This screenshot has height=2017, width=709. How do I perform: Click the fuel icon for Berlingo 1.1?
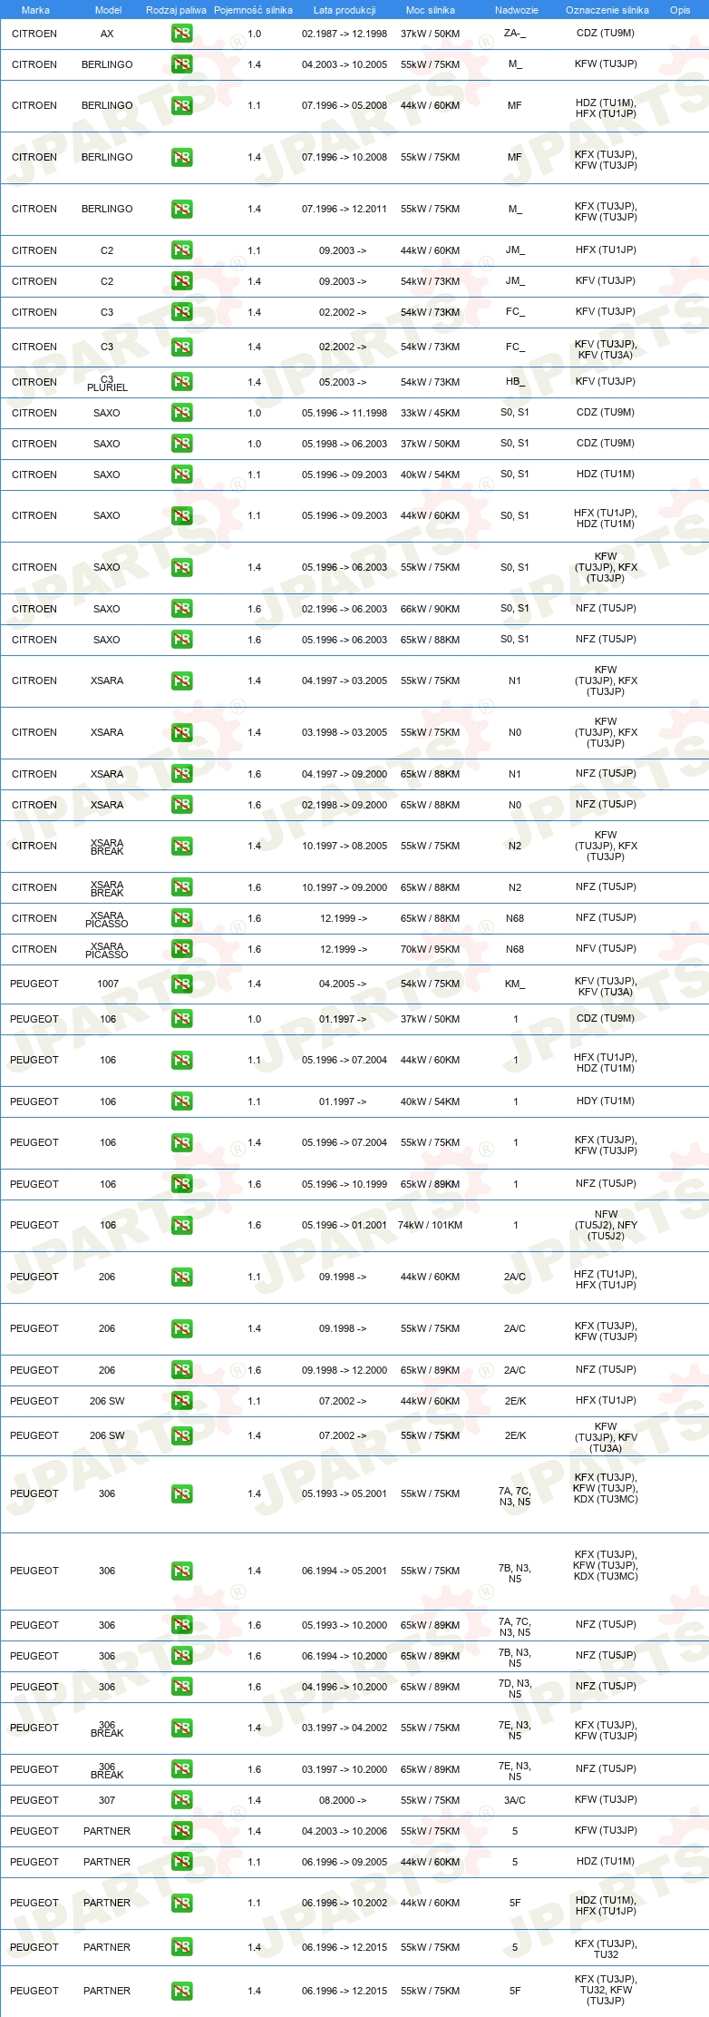click(181, 105)
